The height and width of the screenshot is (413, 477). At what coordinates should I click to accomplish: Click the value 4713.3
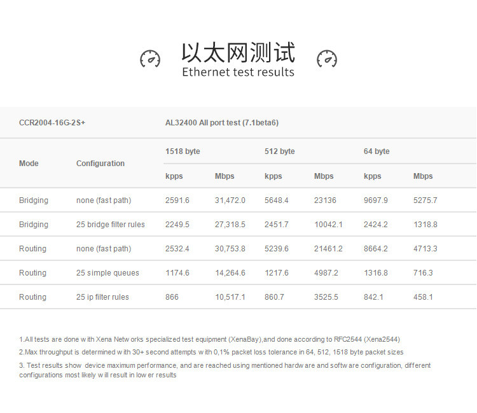425,249
